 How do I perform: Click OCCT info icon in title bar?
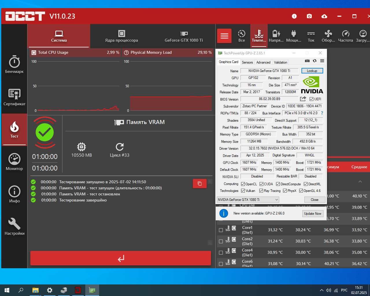pyautogui.click(x=294, y=16)
